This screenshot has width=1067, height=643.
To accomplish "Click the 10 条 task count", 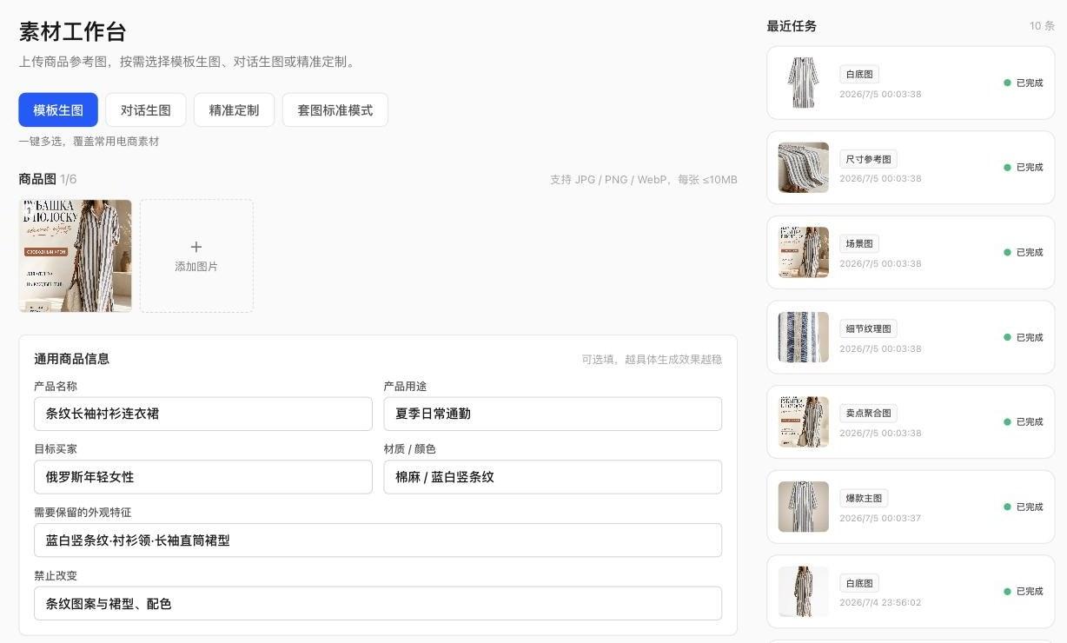I will tap(1042, 26).
